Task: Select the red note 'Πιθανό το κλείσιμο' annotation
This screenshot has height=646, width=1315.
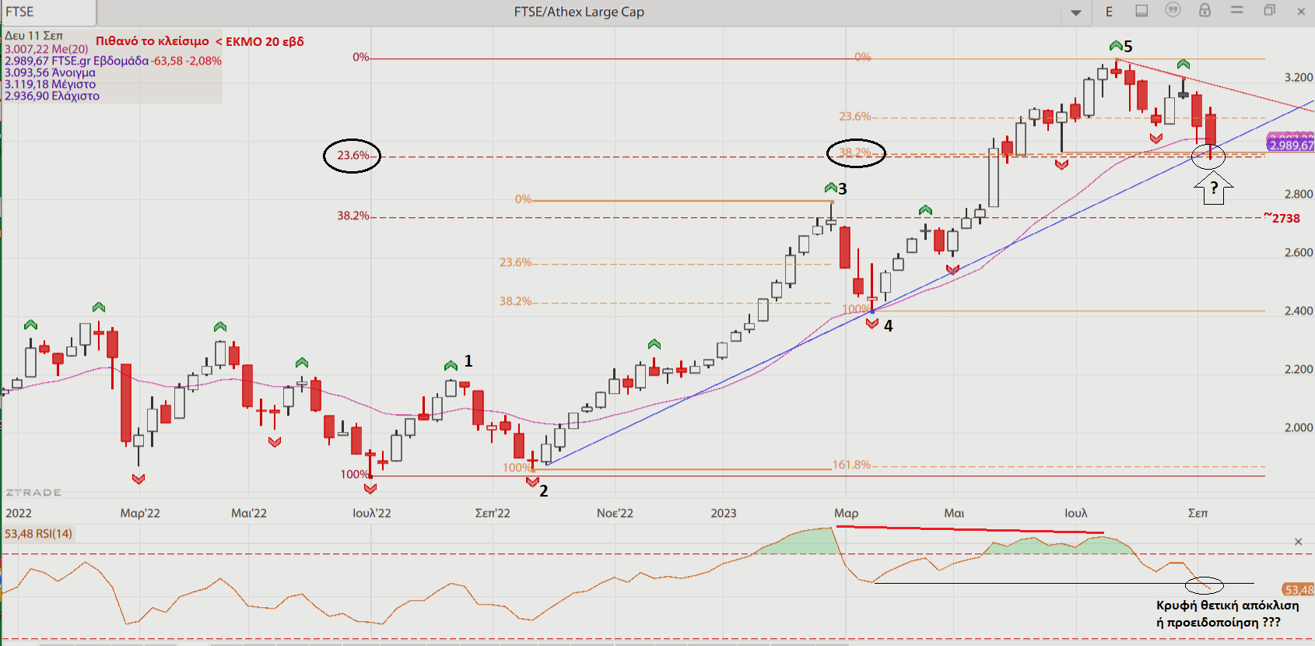Action: coord(199,41)
